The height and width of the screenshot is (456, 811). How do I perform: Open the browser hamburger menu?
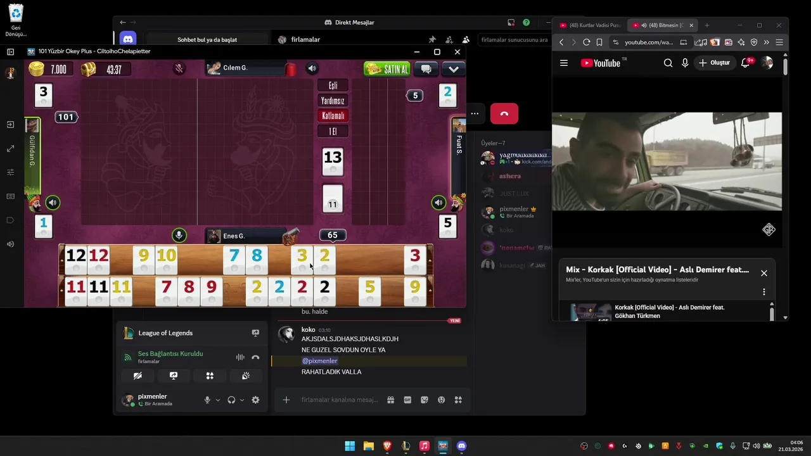779,42
